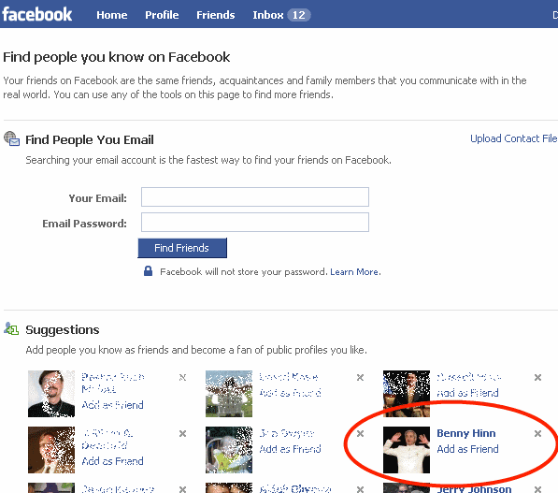Open the Inbox with 12 messages

281,15
